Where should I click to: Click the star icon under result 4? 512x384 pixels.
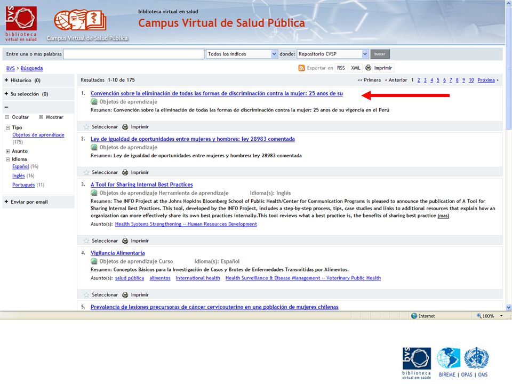[86, 294]
